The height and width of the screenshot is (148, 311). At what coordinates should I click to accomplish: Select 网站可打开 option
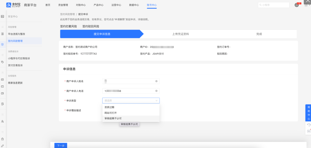click(x=131, y=113)
